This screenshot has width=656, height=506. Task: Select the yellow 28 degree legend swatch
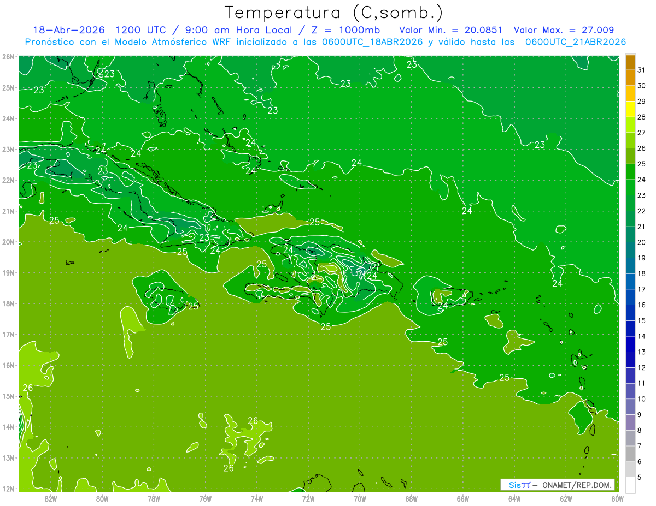pyautogui.click(x=630, y=109)
